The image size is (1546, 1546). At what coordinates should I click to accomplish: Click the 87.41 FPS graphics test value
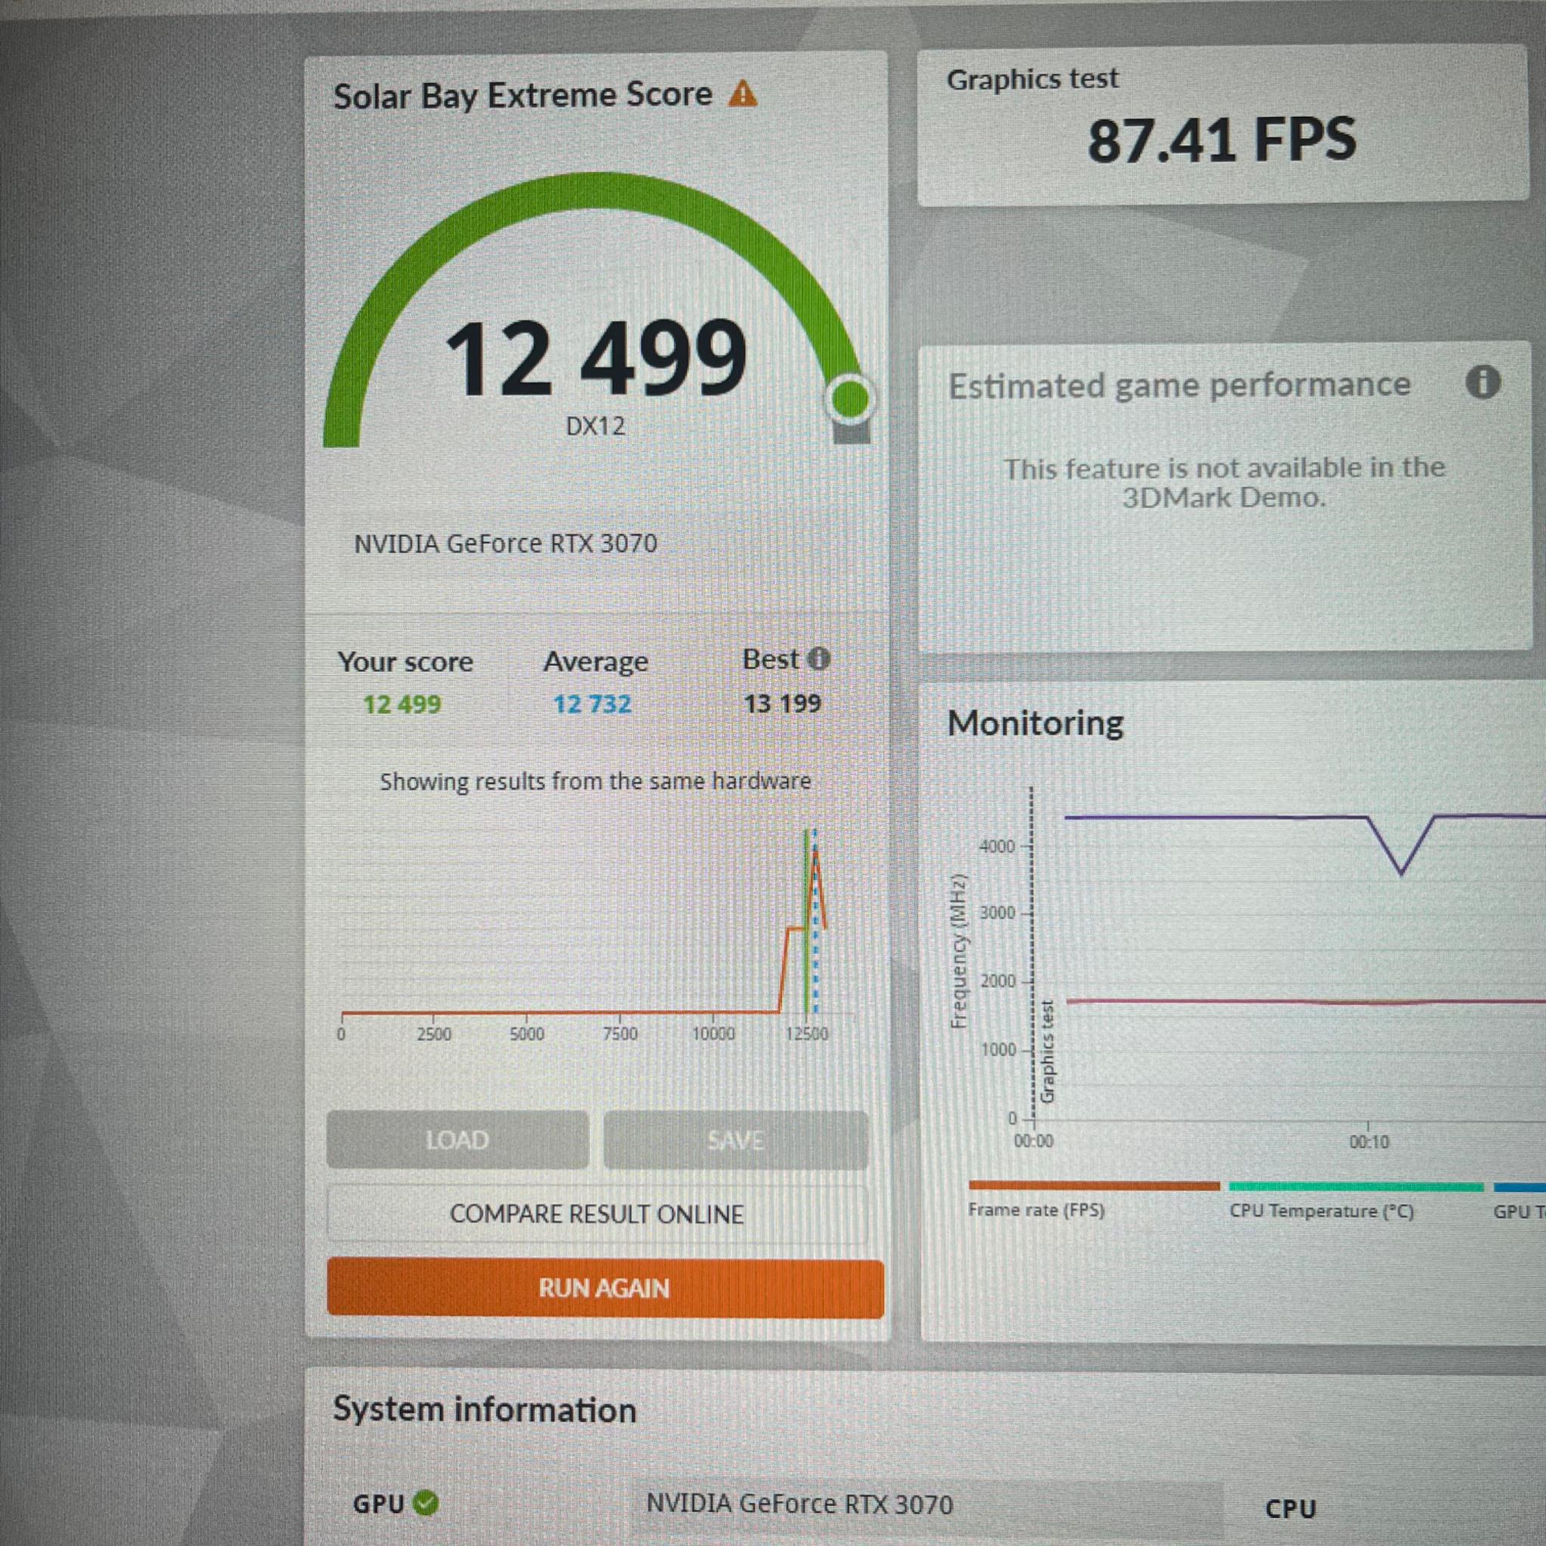[x=1222, y=140]
